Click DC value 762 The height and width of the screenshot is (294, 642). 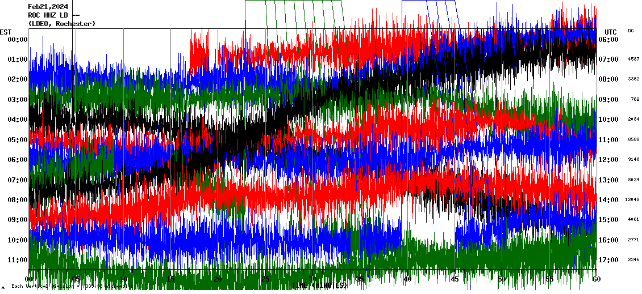click(x=635, y=99)
